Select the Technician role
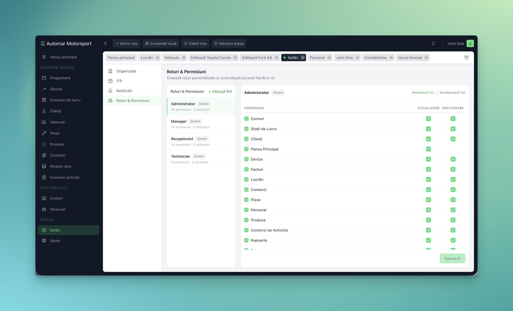Image resolution: width=513 pixels, height=311 pixels. pos(201,159)
